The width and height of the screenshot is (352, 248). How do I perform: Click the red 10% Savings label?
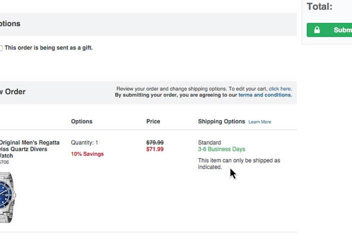click(x=87, y=154)
